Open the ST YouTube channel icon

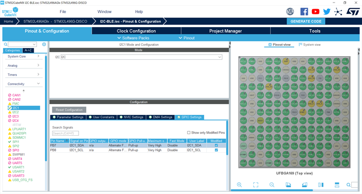tap(316, 12)
